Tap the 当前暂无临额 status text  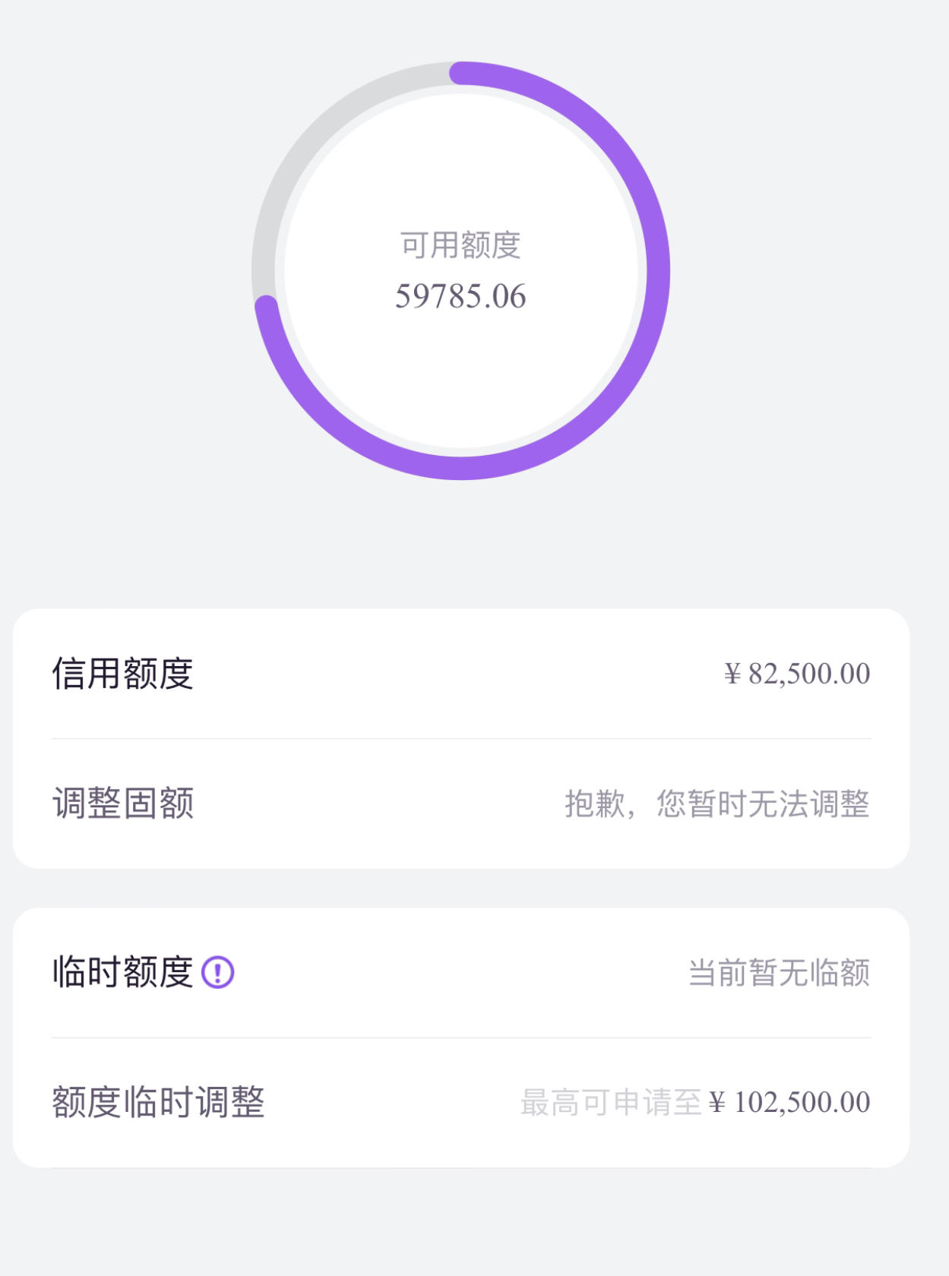(x=780, y=972)
